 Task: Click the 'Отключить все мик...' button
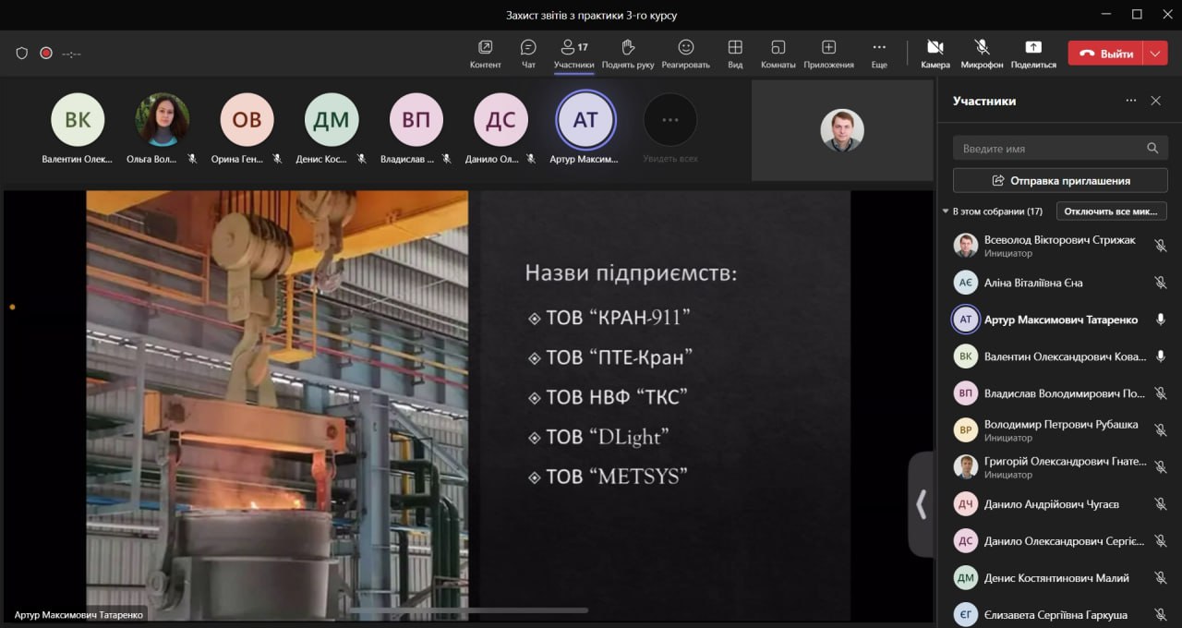coord(1111,211)
